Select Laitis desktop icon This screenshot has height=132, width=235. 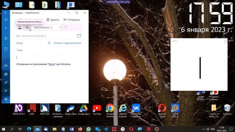tap(32, 109)
